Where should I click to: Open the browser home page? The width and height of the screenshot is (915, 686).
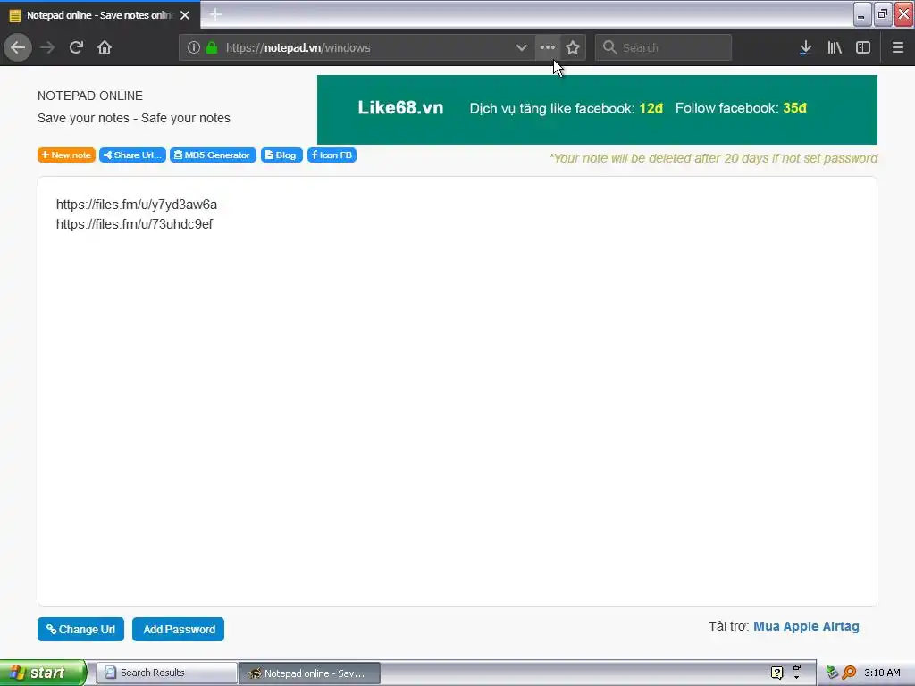click(105, 47)
